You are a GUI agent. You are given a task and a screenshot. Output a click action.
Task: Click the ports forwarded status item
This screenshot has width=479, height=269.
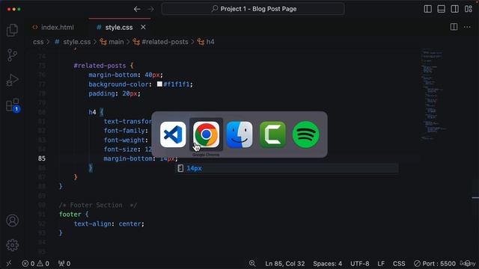click(64, 264)
